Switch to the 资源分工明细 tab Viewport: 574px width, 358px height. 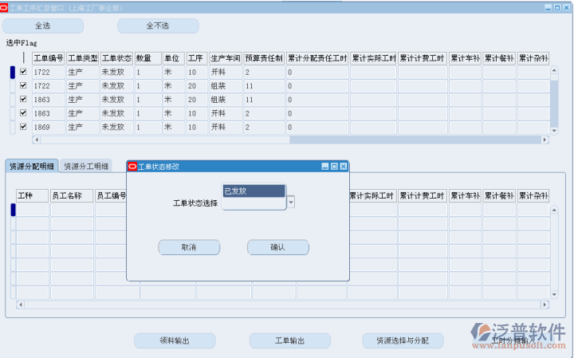87,167
